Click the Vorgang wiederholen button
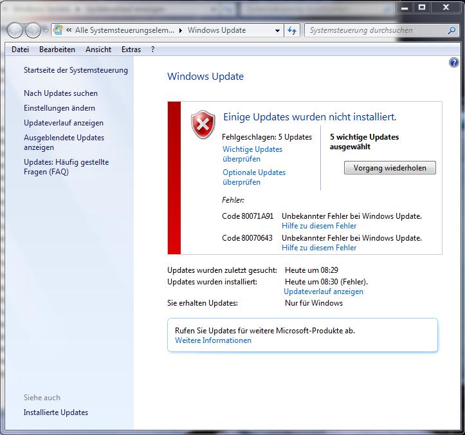The width and height of the screenshot is (465, 435). tap(390, 168)
